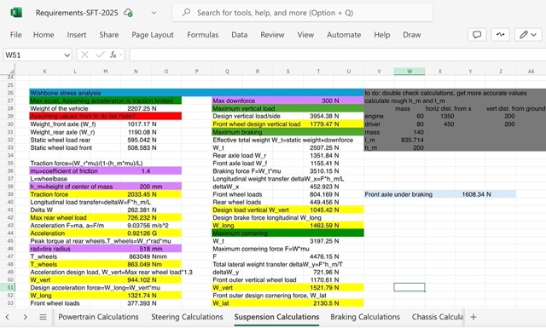Open the Formulas ribbon tab
Viewport: 546px width, 328px height.
pos(203,35)
